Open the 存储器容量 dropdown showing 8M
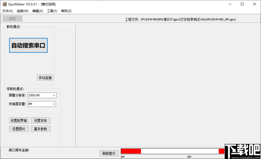This screenshot has height=159, width=261. click(x=42, y=104)
